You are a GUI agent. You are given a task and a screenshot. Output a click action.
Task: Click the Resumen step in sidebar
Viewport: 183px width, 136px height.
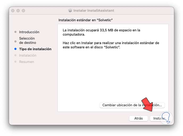click(x=27, y=62)
